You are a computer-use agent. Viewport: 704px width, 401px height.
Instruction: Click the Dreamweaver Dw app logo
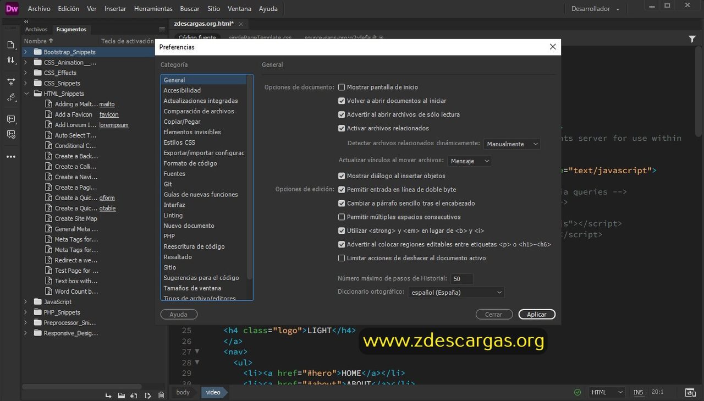(x=12, y=8)
